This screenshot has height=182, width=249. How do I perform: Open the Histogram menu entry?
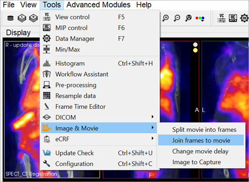(x=100, y=64)
